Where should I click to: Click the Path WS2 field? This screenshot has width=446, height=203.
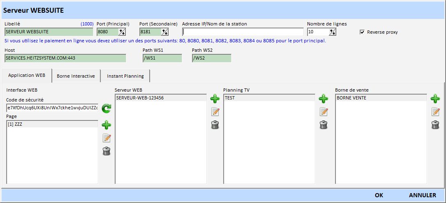click(x=211, y=58)
